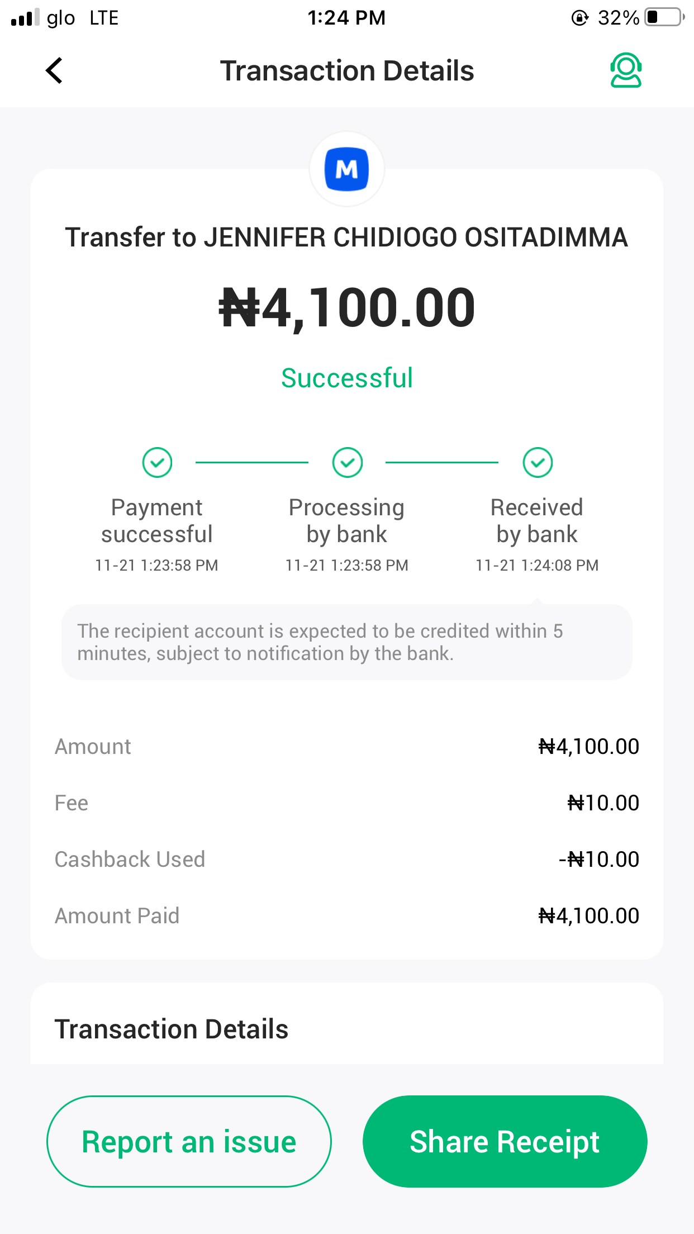Tap the Received by bank checkmark

coord(538,463)
